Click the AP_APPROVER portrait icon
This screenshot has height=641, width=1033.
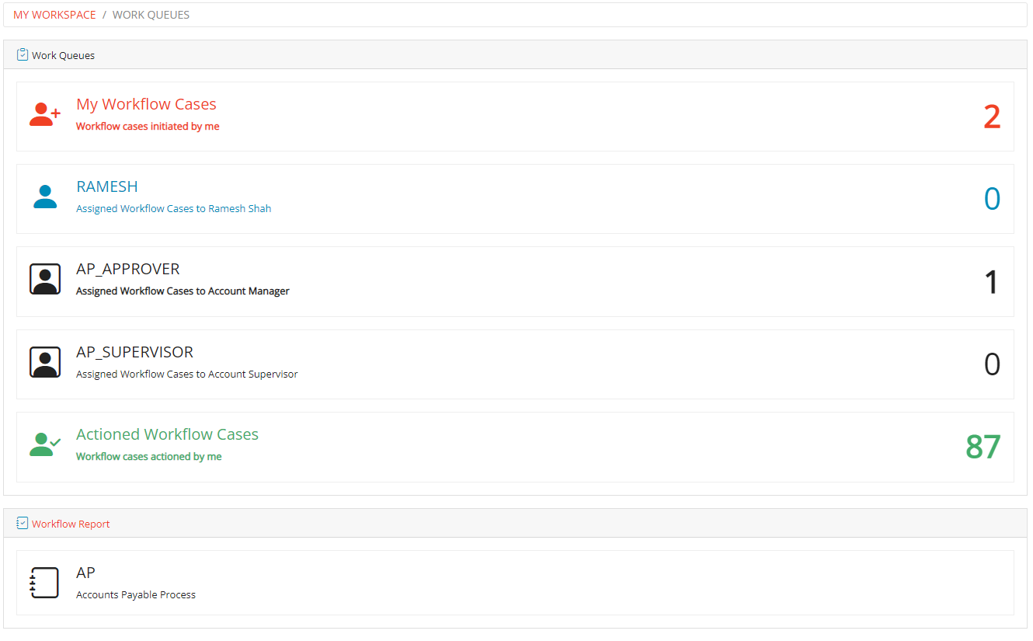(45, 280)
